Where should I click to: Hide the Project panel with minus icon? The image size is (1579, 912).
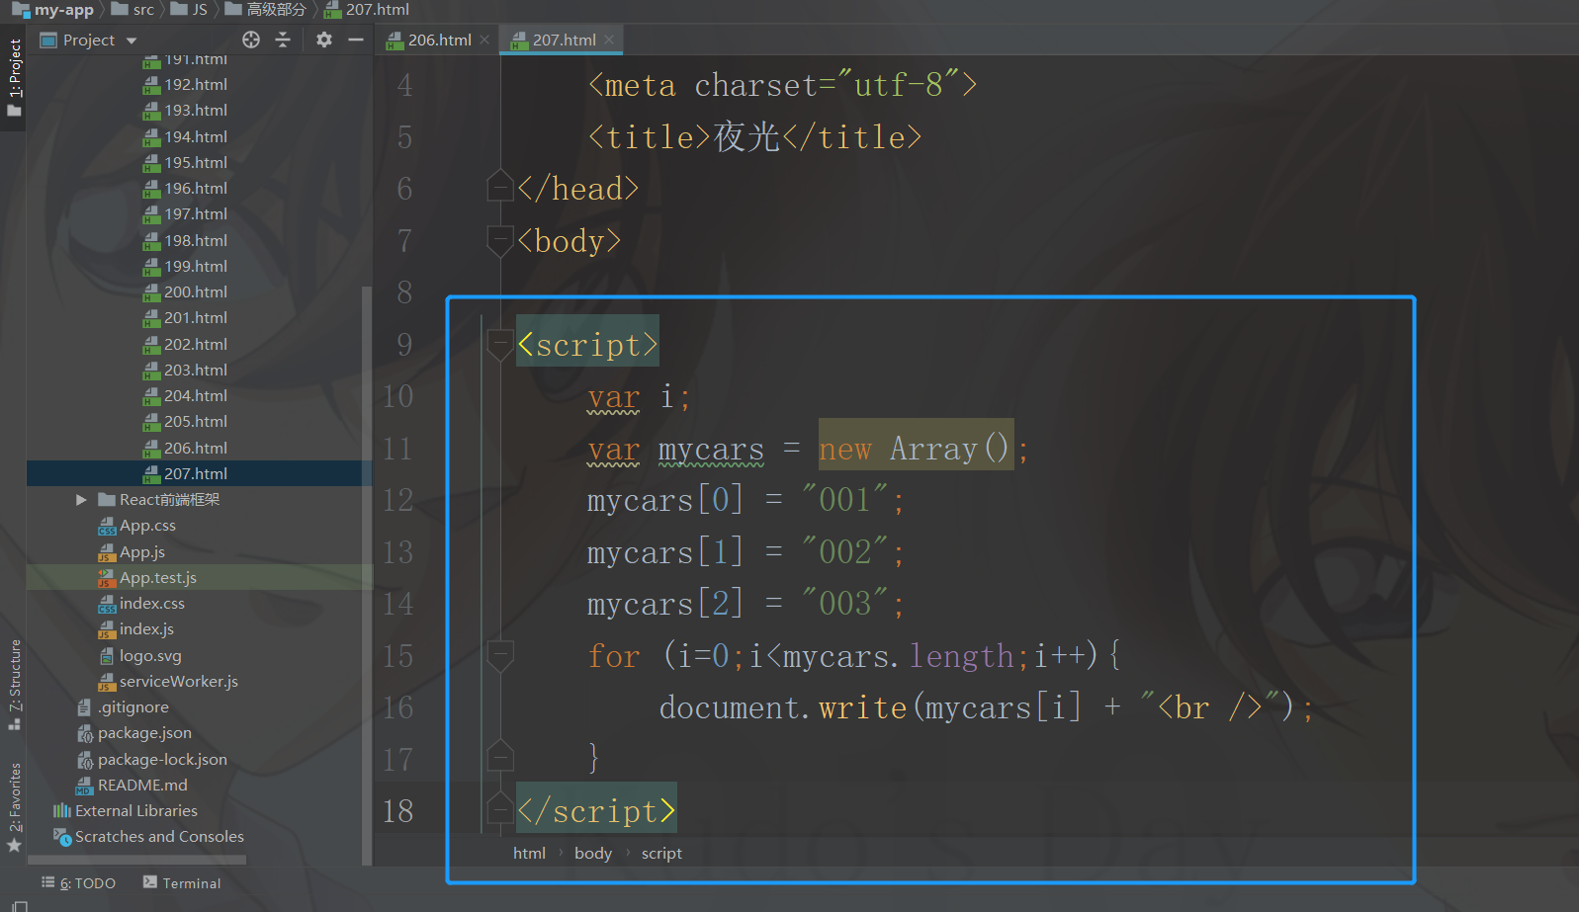tap(356, 40)
